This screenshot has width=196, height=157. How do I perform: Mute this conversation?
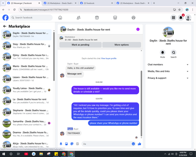[163, 53]
